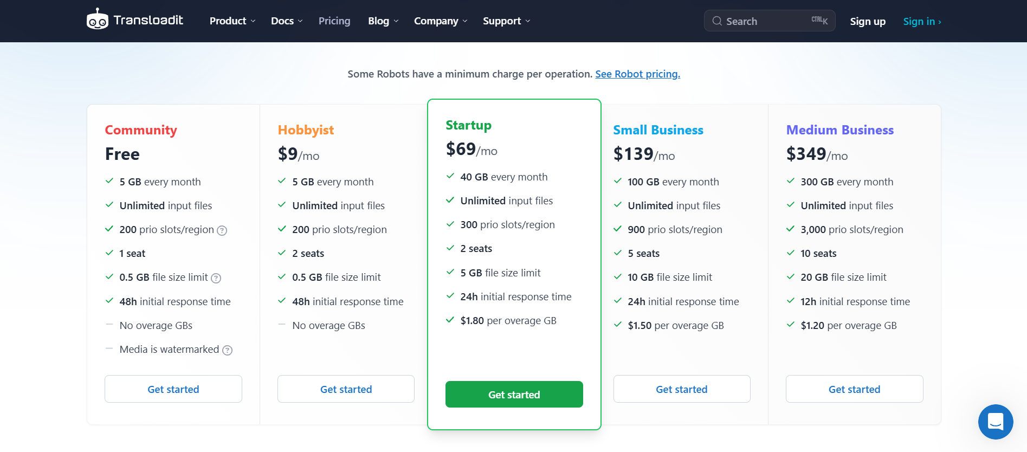Click '5 seats' text
This screenshot has width=1027, height=452.
643,254
